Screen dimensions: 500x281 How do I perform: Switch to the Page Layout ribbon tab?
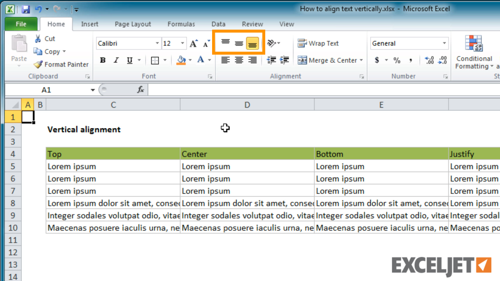tap(132, 24)
